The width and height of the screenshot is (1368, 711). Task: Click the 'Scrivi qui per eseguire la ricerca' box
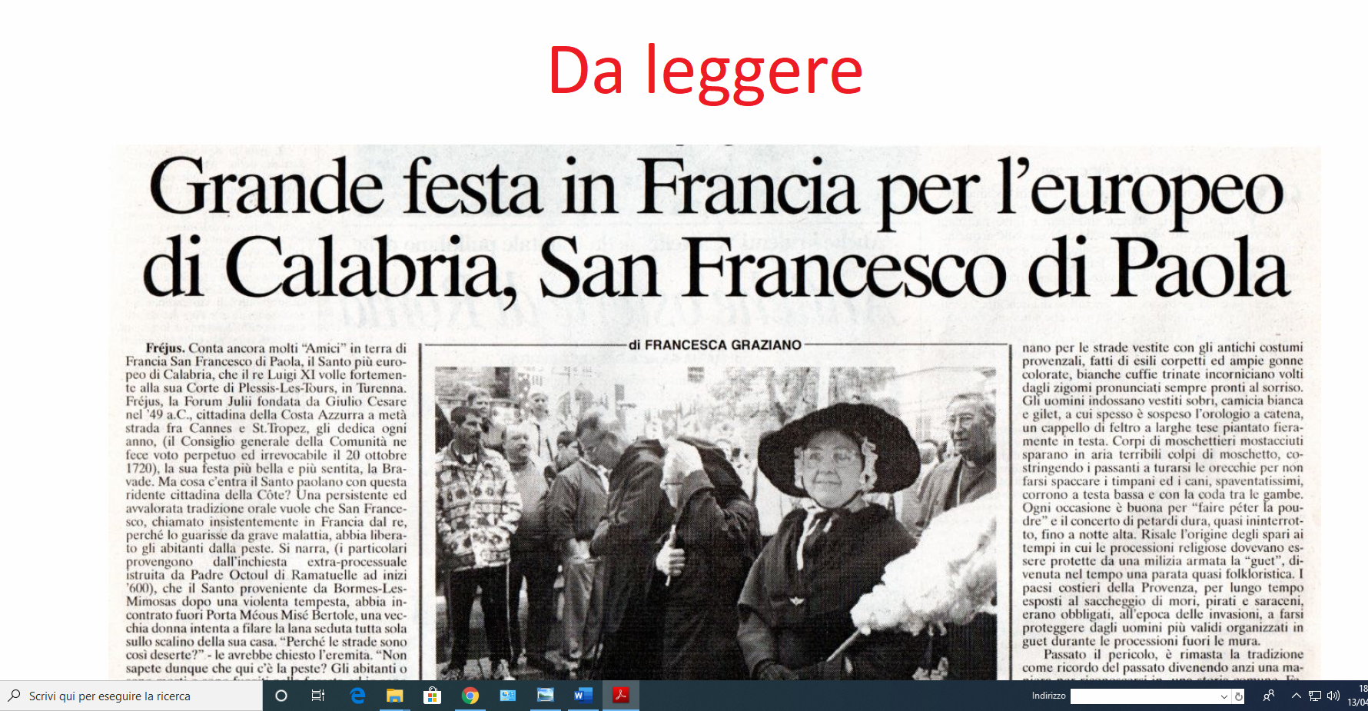[131, 696]
